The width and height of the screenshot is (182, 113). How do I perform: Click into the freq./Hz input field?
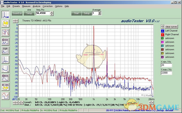43,13
